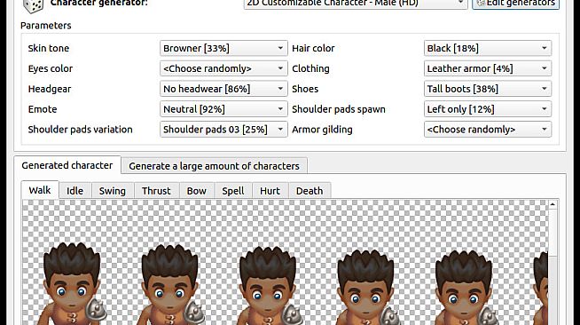Viewport: 580px width, 325px height.
Task: Open the Clothing dropdown showing Leather armor
Action: click(488, 68)
